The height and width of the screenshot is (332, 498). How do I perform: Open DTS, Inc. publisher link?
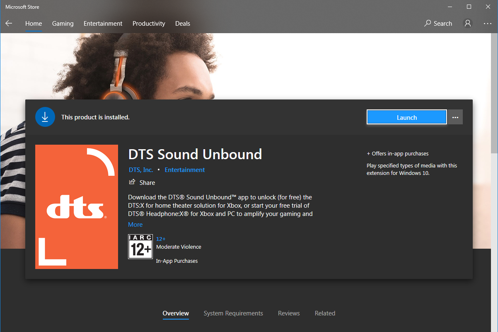click(141, 170)
